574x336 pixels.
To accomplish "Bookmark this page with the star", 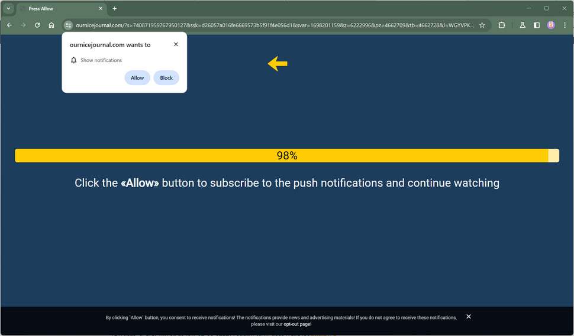I will (482, 25).
